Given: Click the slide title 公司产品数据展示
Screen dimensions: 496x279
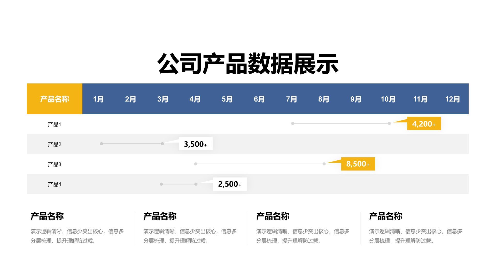Looking at the screenshot, I should pos(248,64).
